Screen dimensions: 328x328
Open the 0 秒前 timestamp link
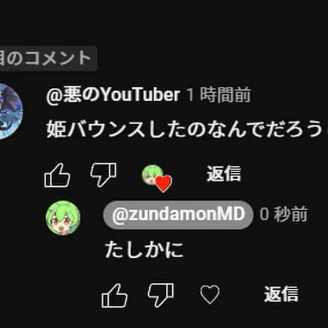283,214
